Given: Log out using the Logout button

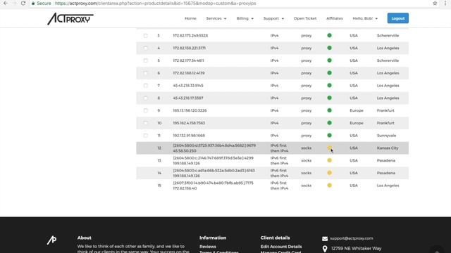Looking at the screenshot, I should pos(397,18).
